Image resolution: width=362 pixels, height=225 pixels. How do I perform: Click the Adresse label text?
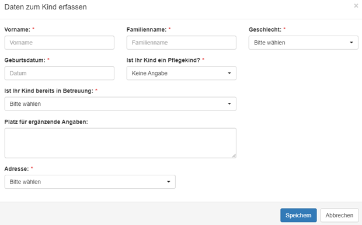[x=16, y=169]
